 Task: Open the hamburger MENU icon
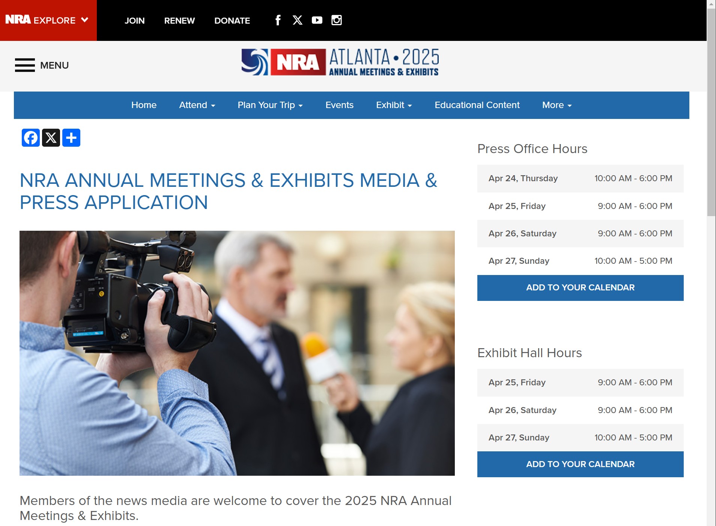tap(25, 65)
